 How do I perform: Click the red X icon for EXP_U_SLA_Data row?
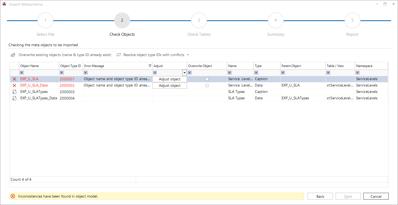(x=14, y=85)
